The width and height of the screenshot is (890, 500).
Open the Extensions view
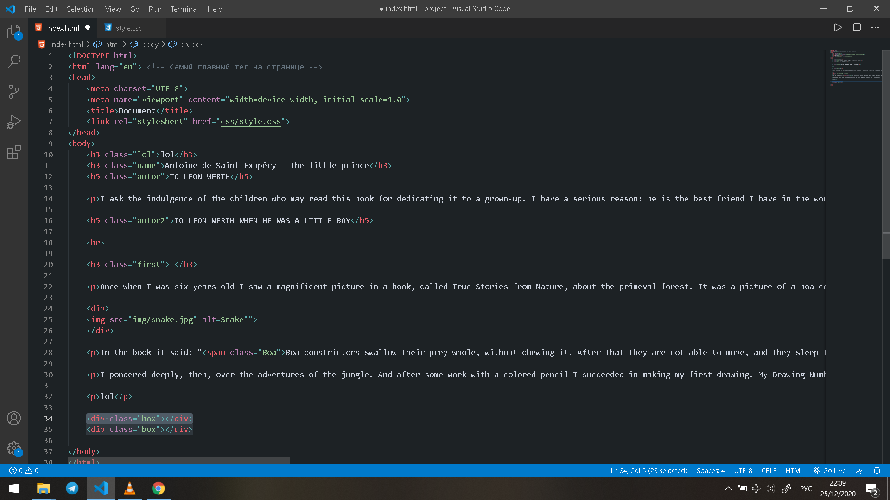point(14,152)
